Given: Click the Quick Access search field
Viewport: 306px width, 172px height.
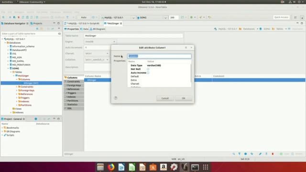Looking at the screenshot, I should [281, 17].
